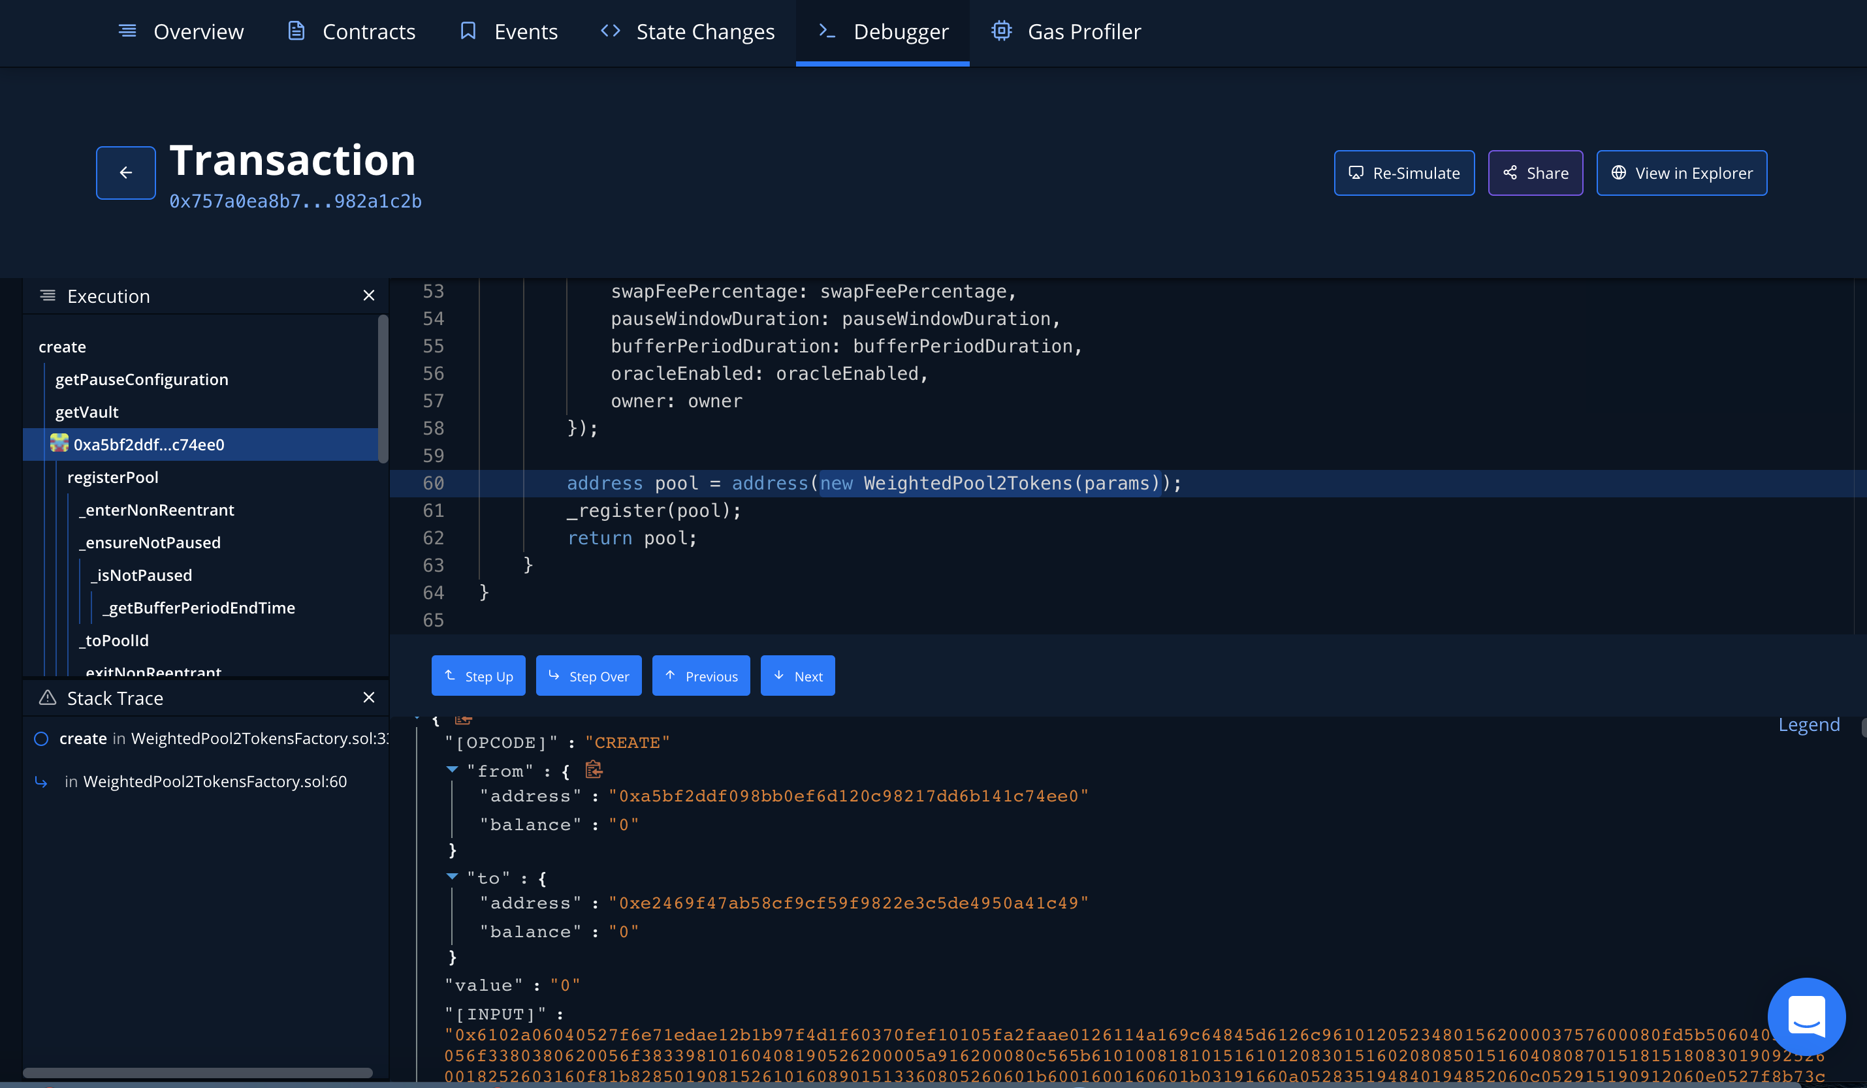Click the Step Over button

click(x=589, y=676)
